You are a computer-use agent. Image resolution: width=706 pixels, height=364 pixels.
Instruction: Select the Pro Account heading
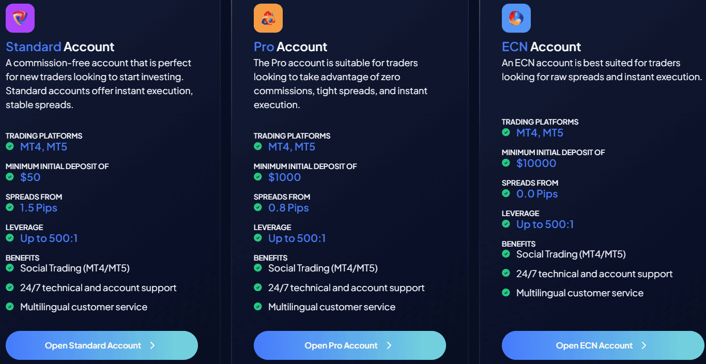290,47
